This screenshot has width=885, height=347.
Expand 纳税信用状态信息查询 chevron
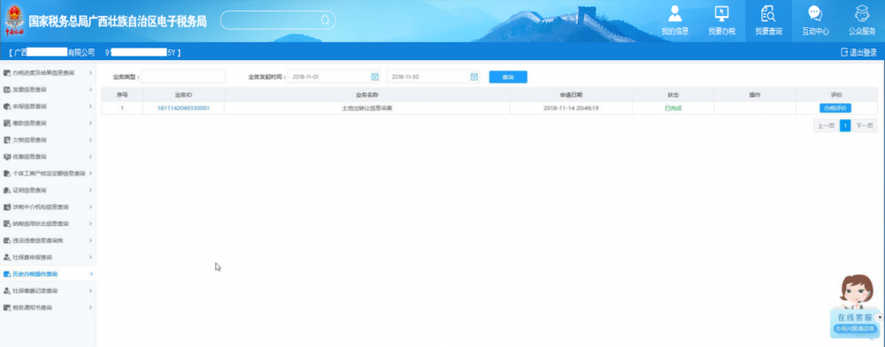91,223
